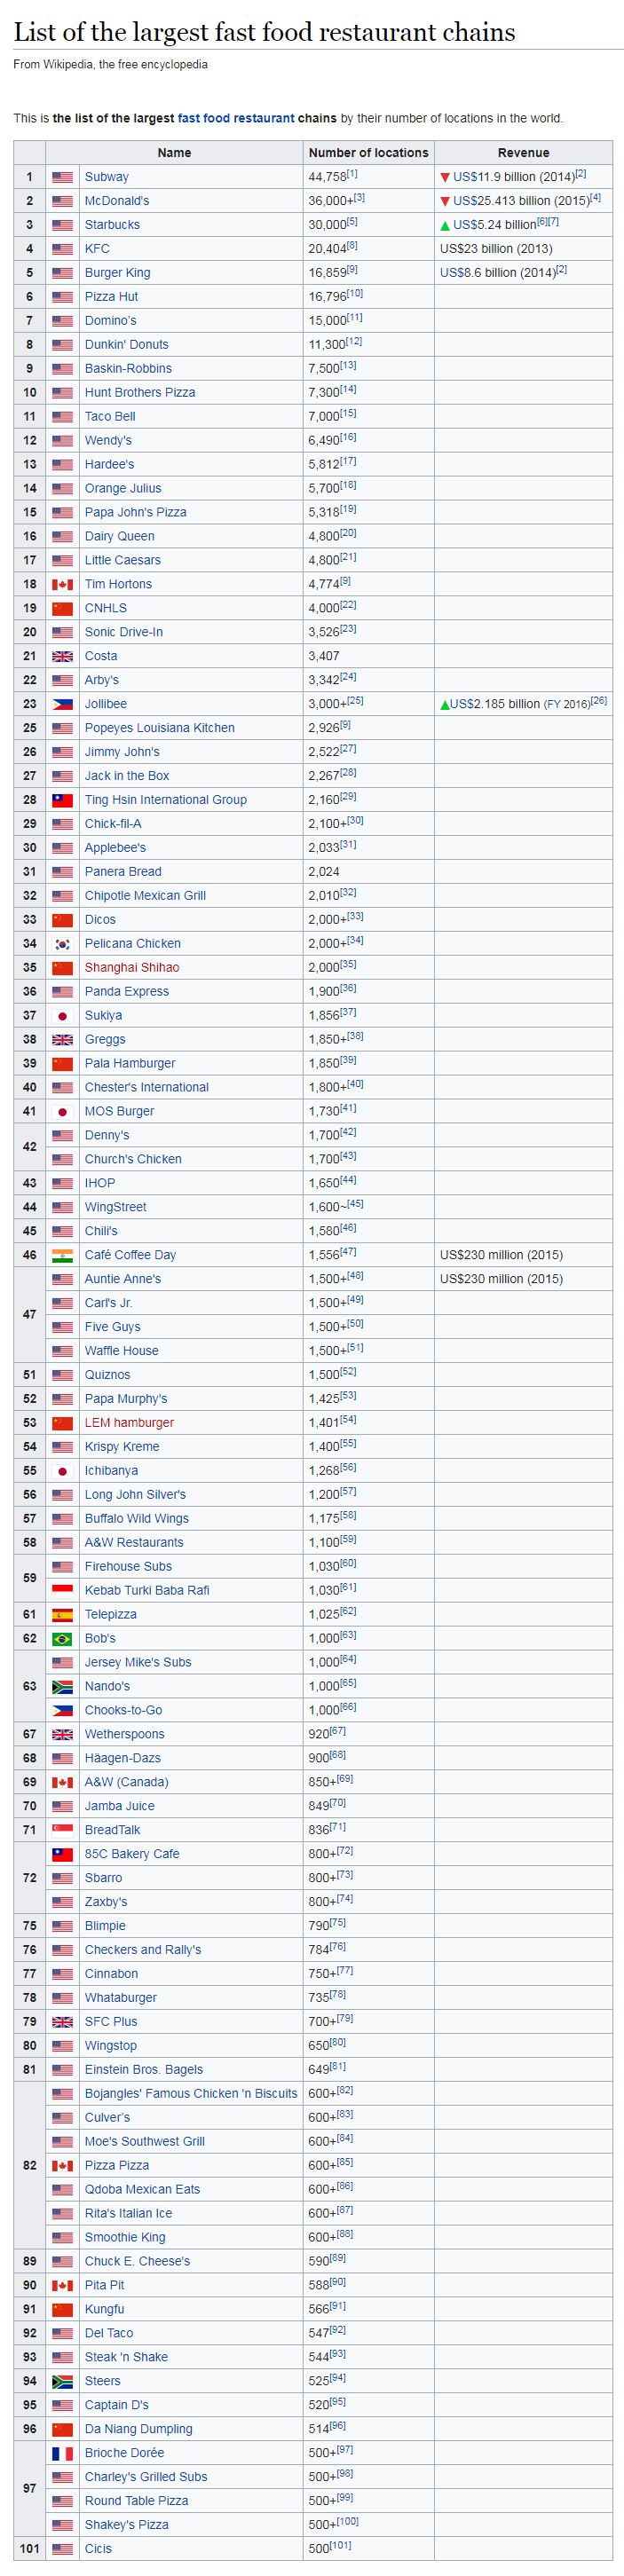The width and height of the screenshot is (624, 2576).
Task: Open the KFC article link
Action: click(97, 249)
